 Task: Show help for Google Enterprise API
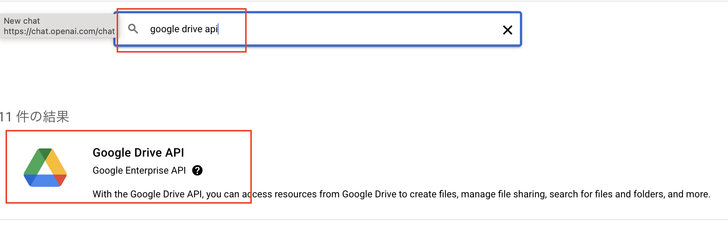click(197, 170)
